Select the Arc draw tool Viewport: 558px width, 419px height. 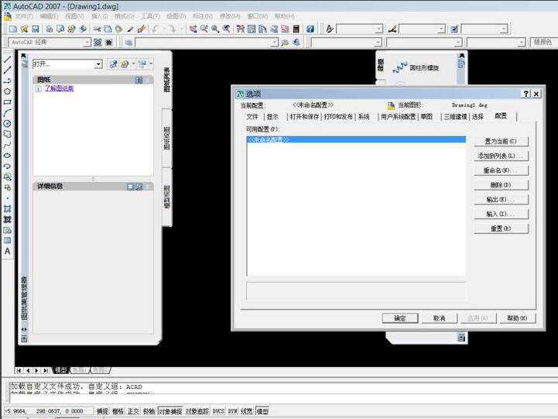pos(7,113)
